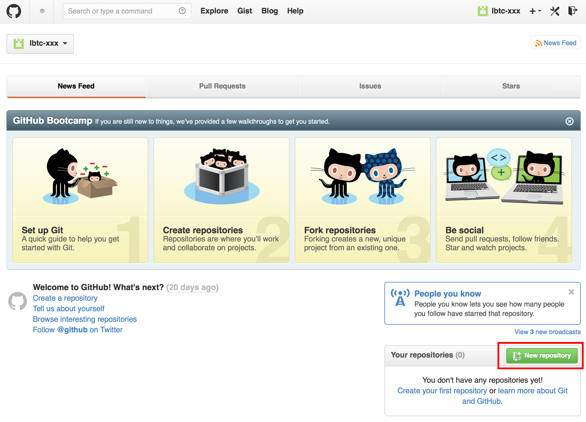Open account settings tools icon
This screenshot has height=422, width=586.
(x=555, y=11)
